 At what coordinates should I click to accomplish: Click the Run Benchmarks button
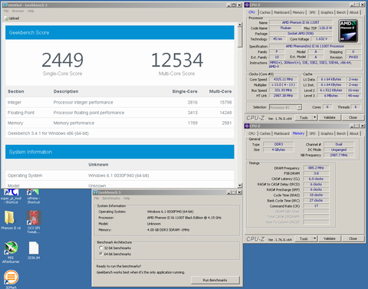[x=215, y=280]
